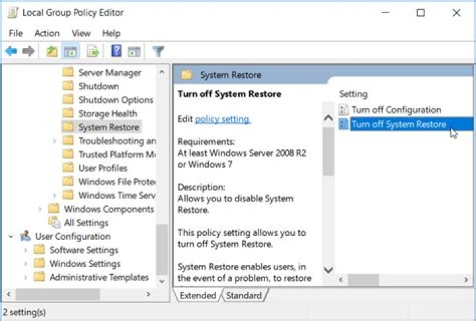Click the User Profiles folder icon
Viewport: 476px width, 321px height.
[x=68, y=168]
